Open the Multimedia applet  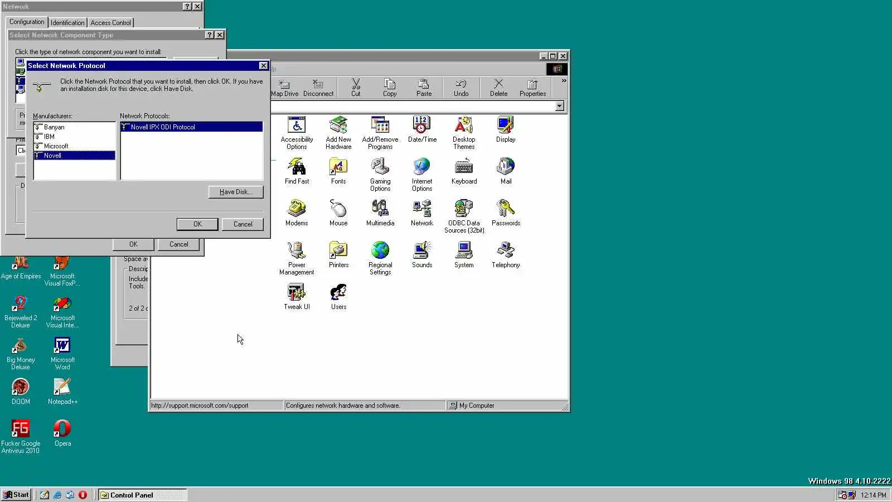(x=380, y=213)
